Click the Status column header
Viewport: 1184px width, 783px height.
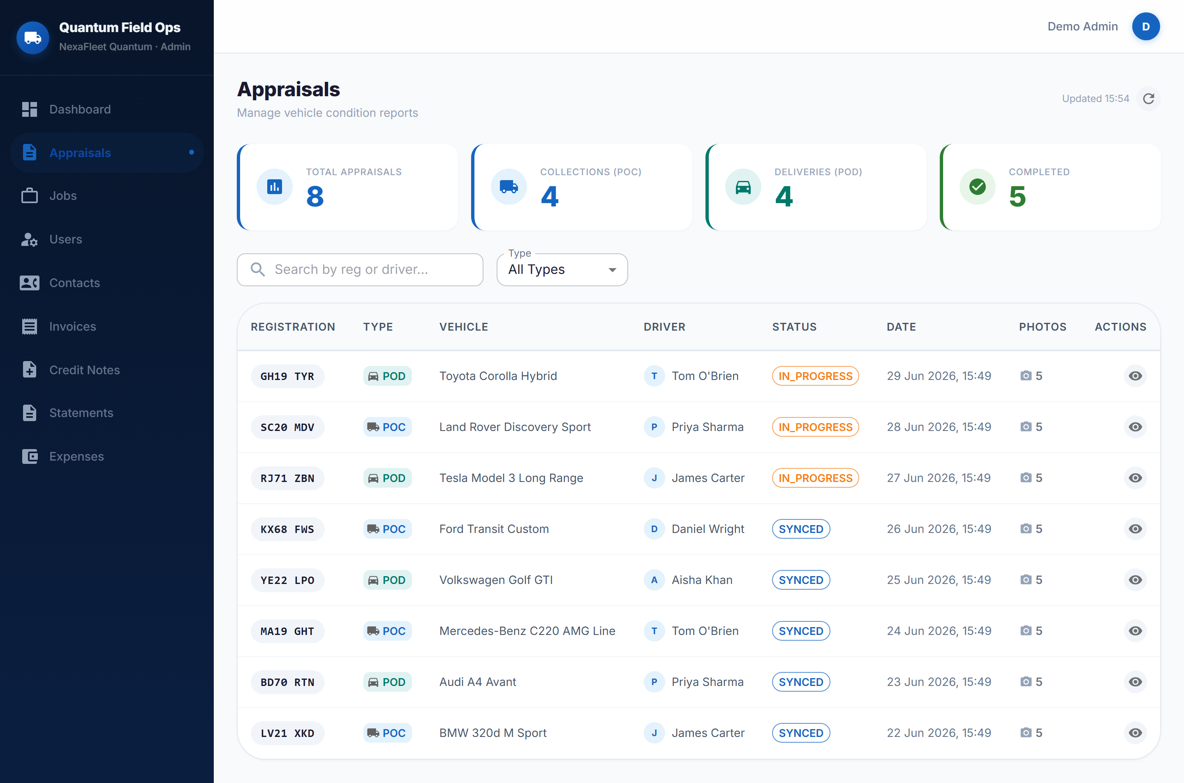[794, 327]
